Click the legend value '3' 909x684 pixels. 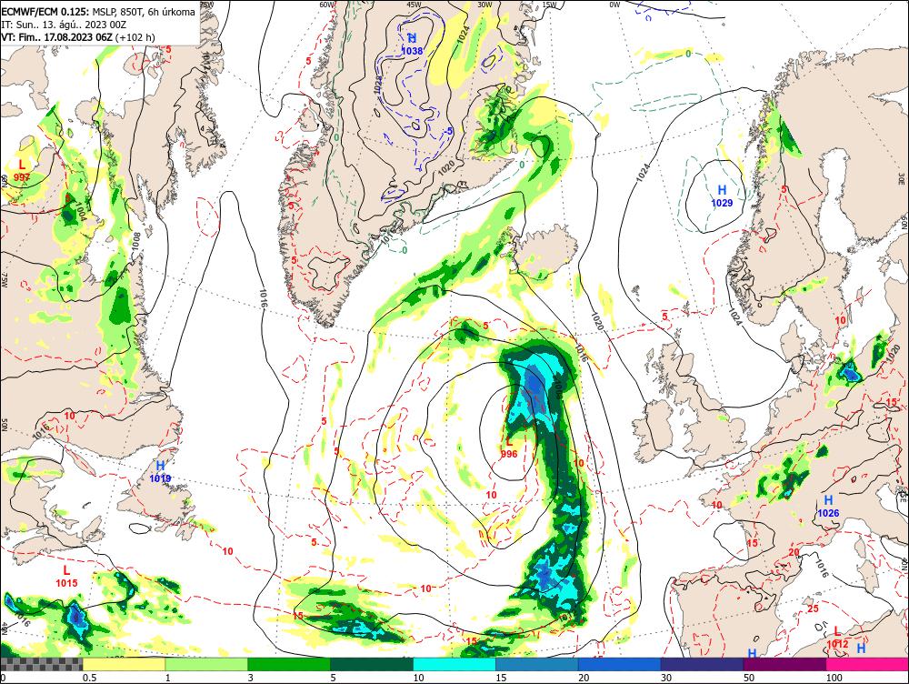(x=251, y=678)
